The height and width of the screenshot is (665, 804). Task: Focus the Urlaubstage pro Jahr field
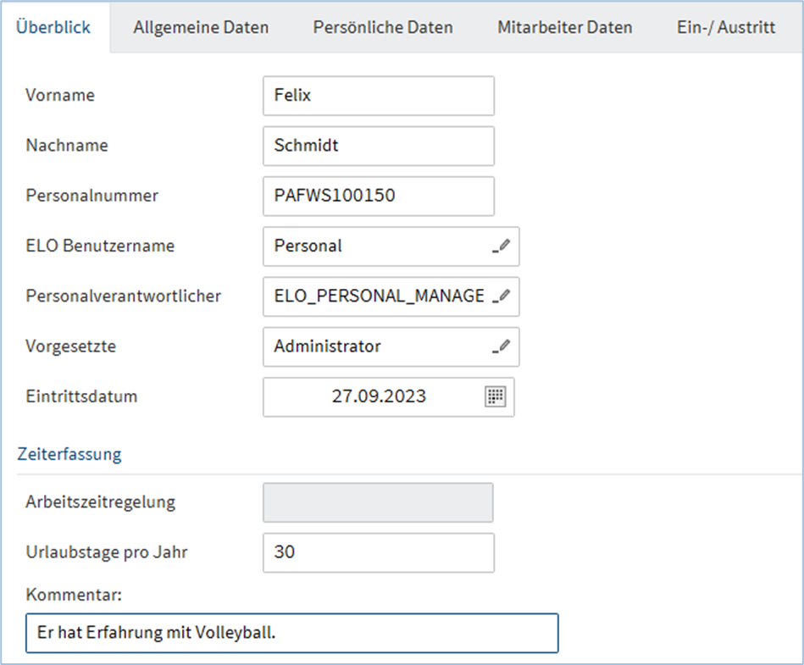(378, 552)
